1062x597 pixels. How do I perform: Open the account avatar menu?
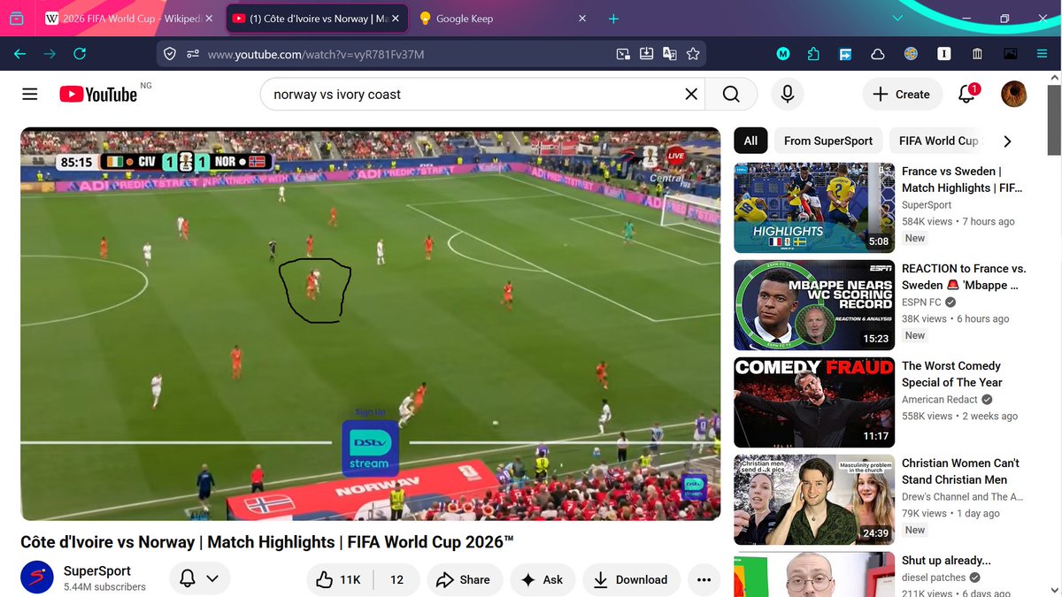pos(1013,94)
